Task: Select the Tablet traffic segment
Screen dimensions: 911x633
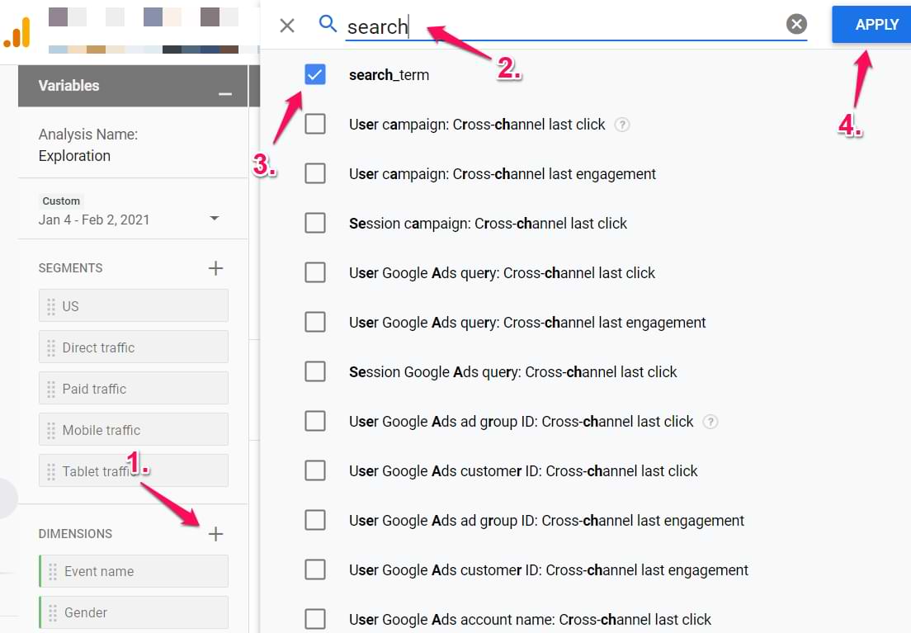Action: click(134, 470)
